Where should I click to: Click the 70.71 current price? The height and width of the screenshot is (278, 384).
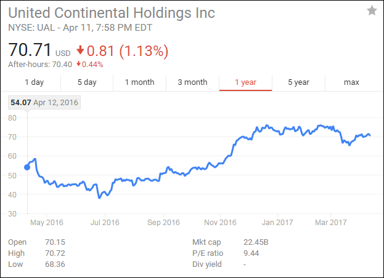30,50
